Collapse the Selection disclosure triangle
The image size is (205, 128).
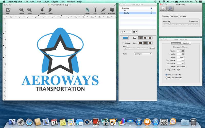(121, 8)
